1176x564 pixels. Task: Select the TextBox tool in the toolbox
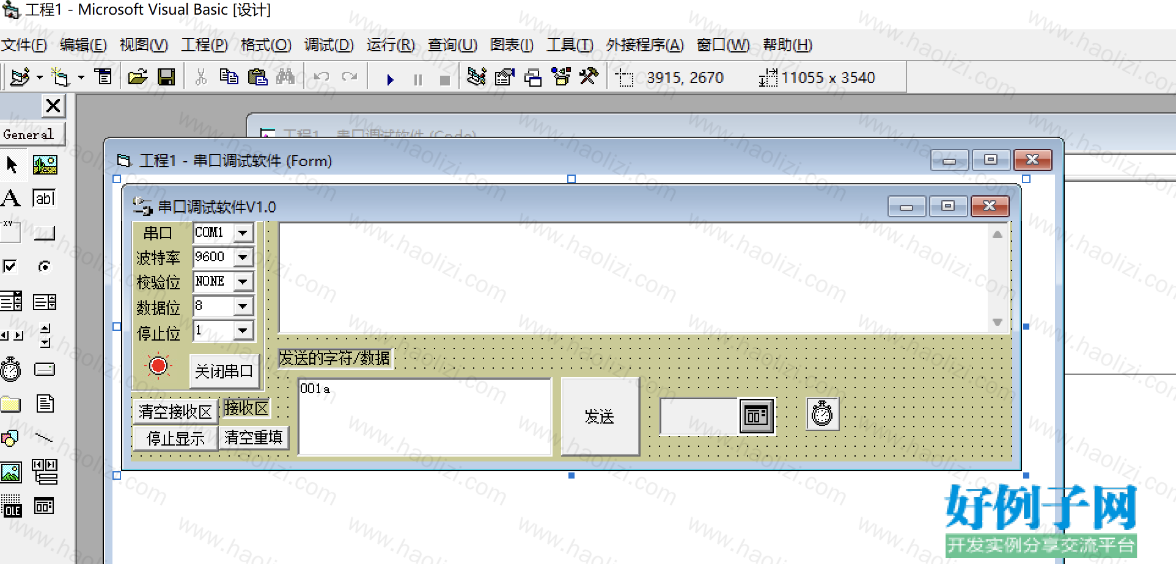pyautogui.click(x=45, y=198)
